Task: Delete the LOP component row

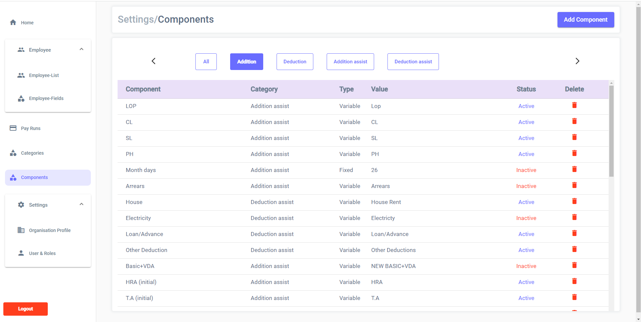Action: tap(574, 105)
